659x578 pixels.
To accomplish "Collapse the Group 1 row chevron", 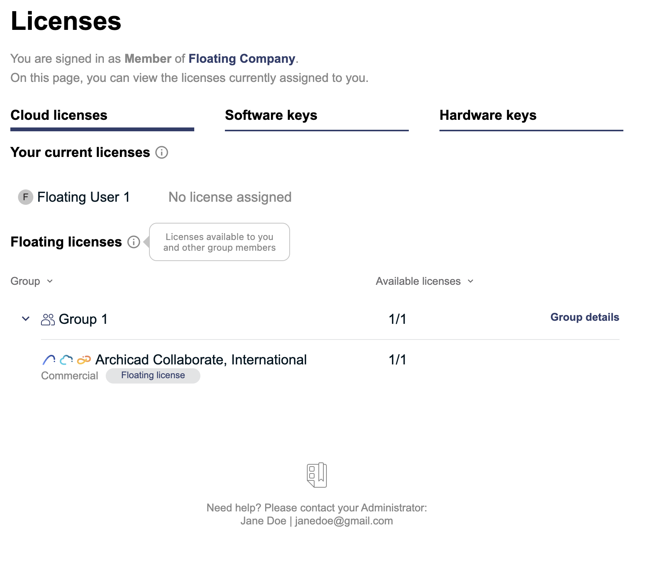I will tap(26, 318).
